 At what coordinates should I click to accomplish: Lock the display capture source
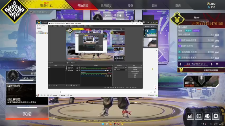pyautogui.click(x=79, y=71)
